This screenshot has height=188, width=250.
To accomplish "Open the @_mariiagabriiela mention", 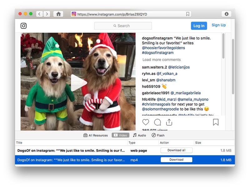I will [186, 93].
